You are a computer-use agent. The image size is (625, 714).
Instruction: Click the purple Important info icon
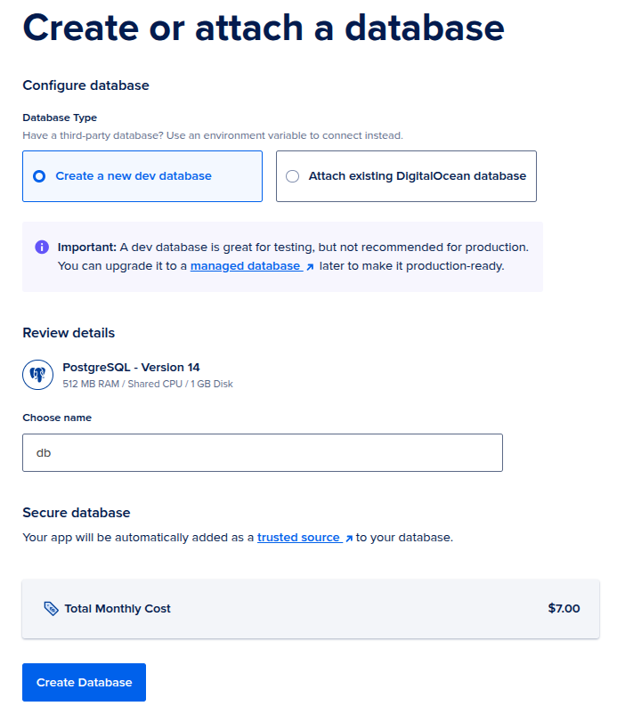[x=42, y=247]
